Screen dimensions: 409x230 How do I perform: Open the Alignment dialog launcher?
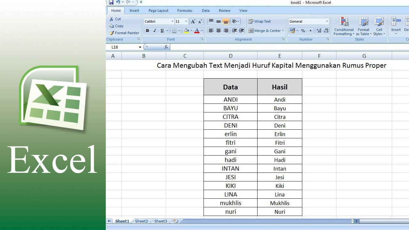[283, 39]
